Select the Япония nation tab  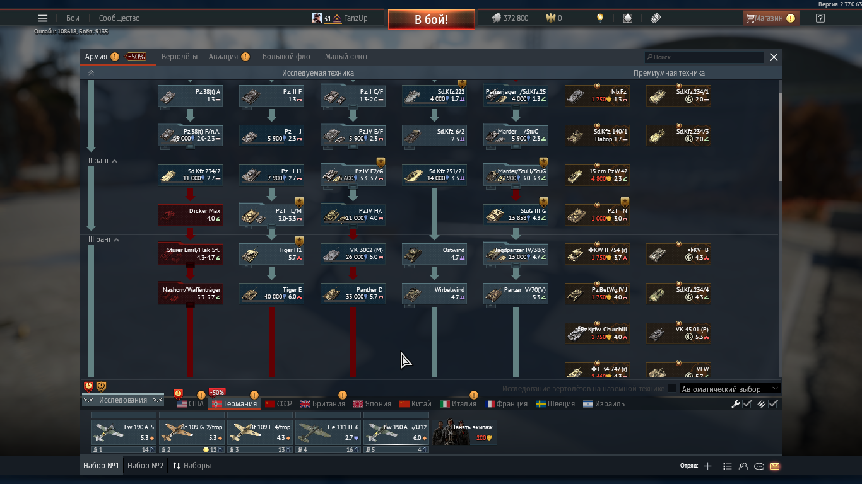click(x=372, y=404)
